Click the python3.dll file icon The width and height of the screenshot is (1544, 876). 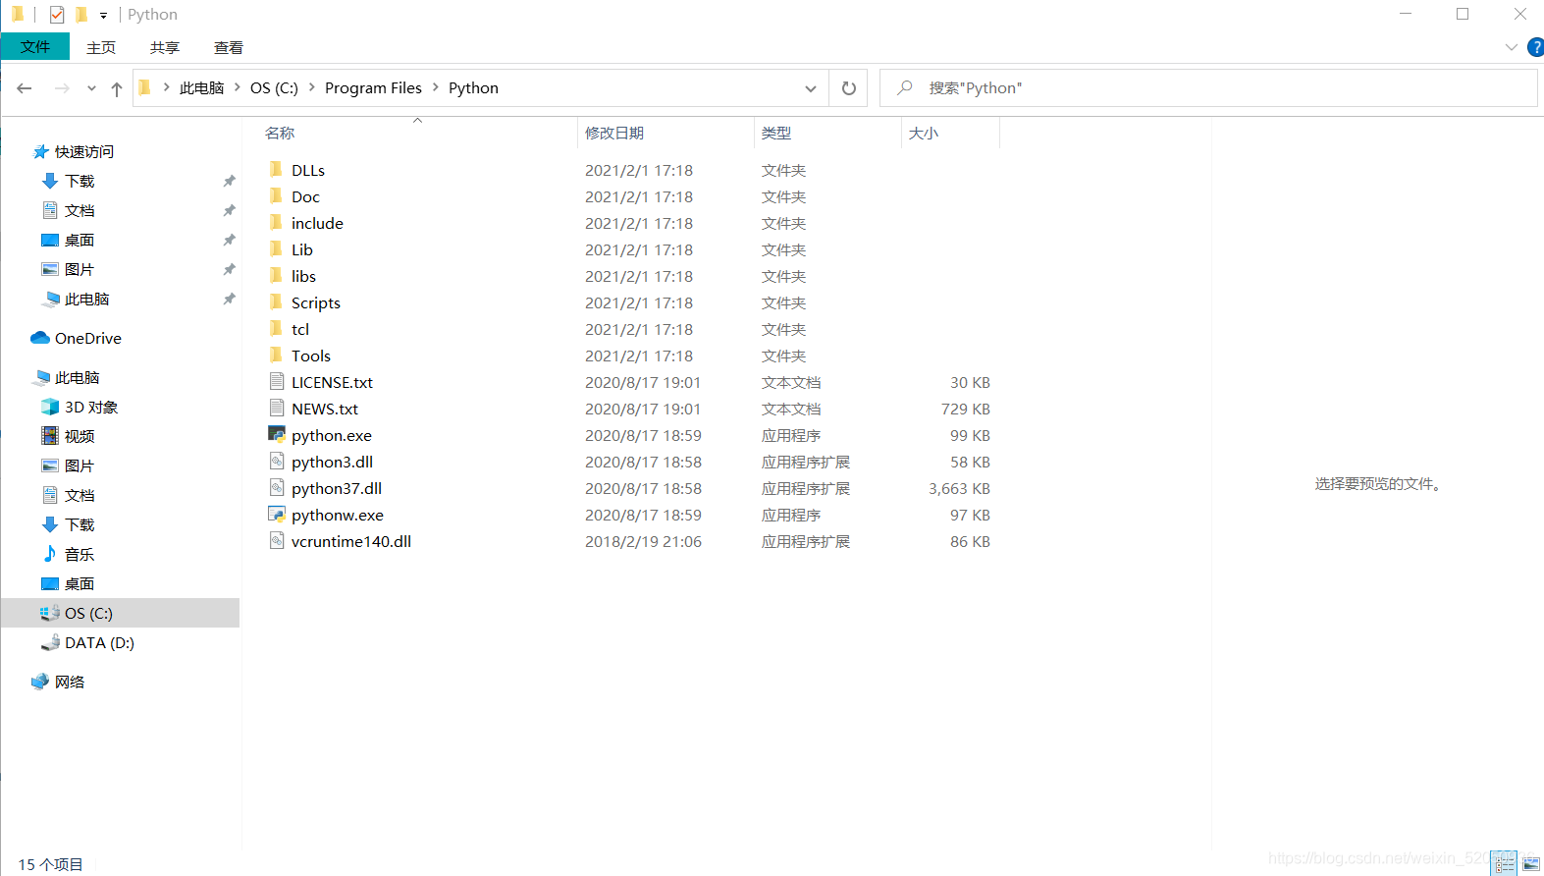[277, 461]
